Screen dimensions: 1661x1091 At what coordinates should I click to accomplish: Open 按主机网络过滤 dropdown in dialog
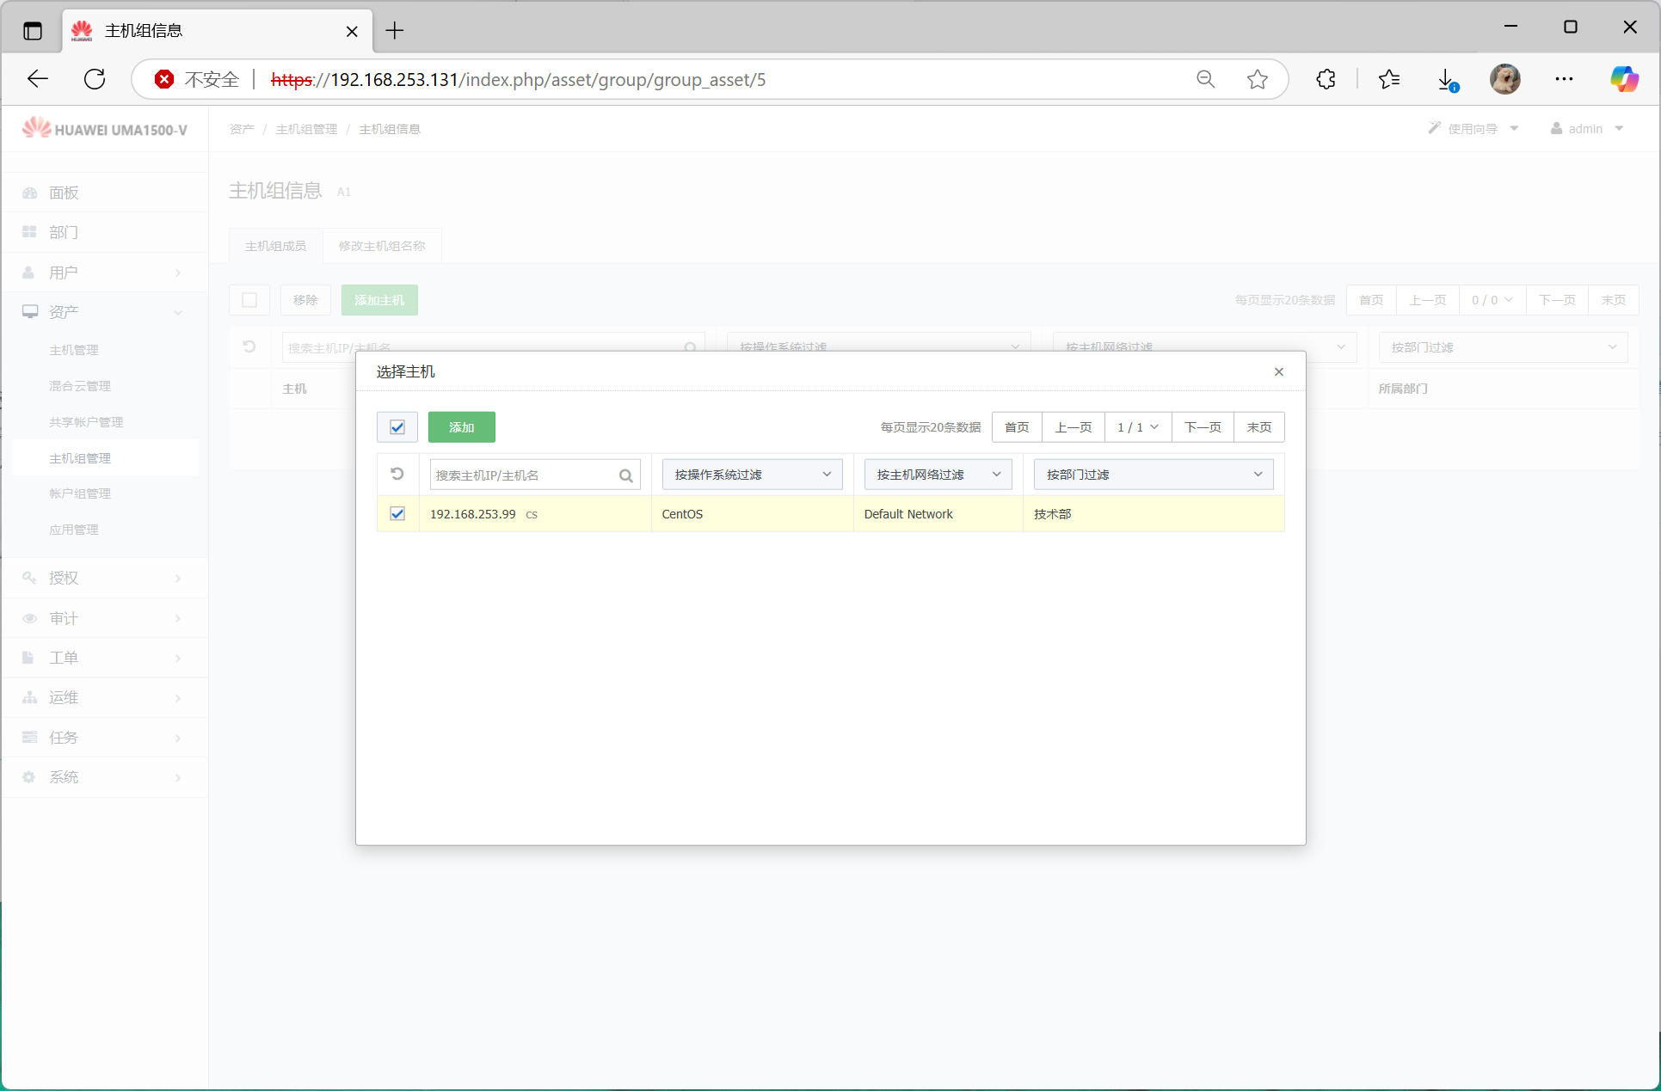tap(938, 475)
